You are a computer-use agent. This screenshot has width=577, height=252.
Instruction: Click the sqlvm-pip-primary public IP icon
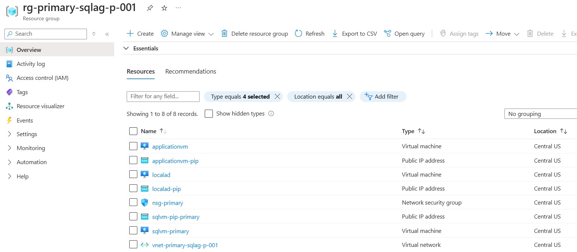pyautogui.click(x=144, y=217)
